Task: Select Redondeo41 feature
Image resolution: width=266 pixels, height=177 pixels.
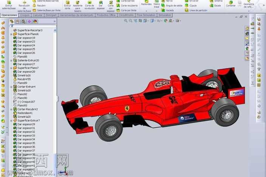Action: pyautogui.click(x=23, y=113)
